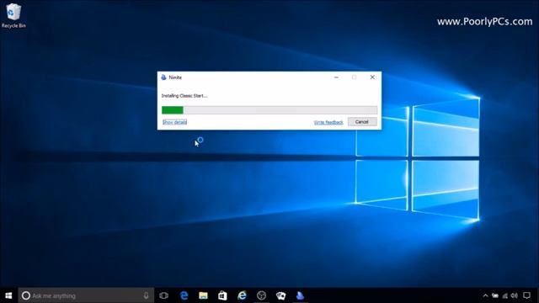Open Task View from taskbar
Viewport: 539px width, 303px height.
click(164, 295)
